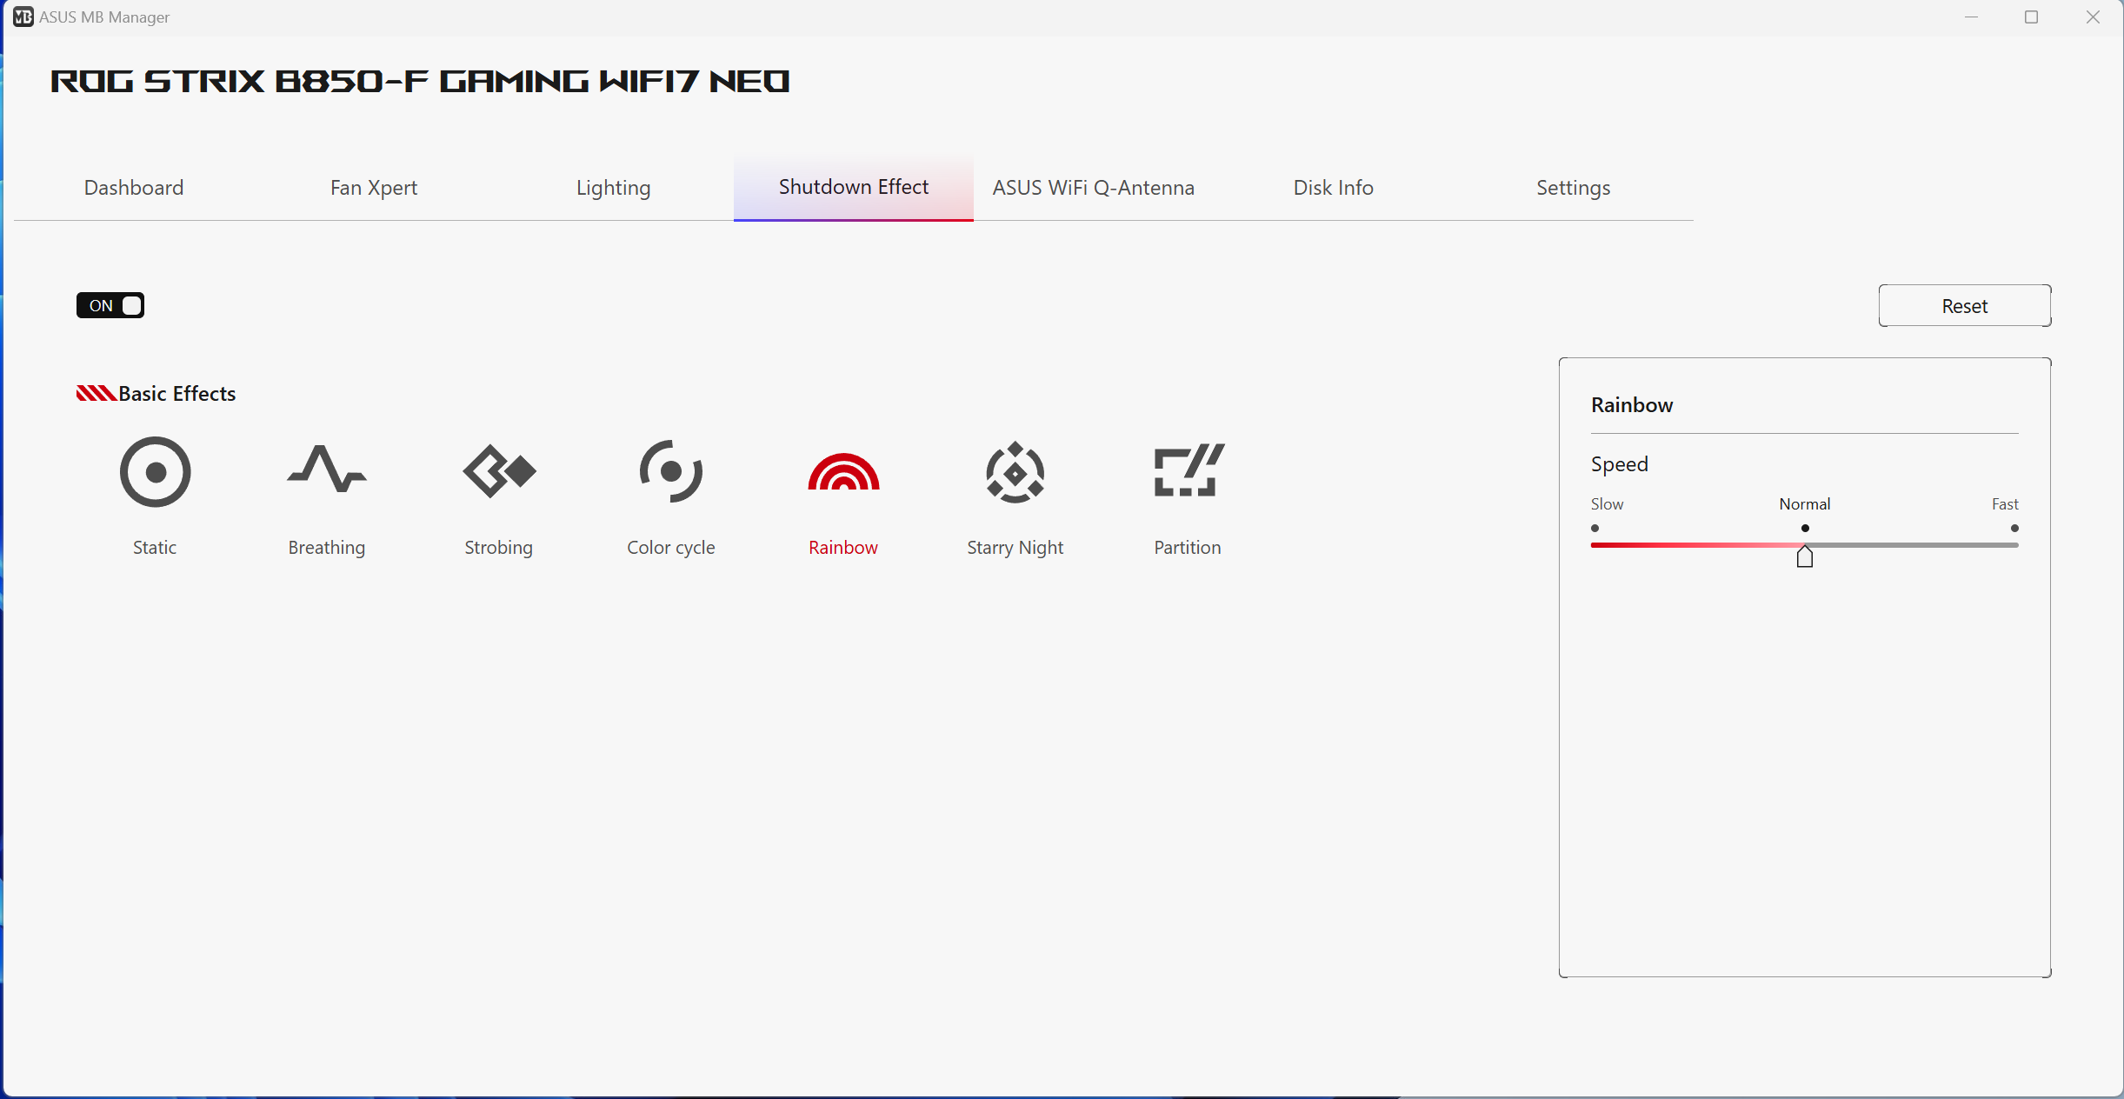Select the Shutdown Effect tab
This screenshot has height=1099, width=2124.
pos(854,188)
